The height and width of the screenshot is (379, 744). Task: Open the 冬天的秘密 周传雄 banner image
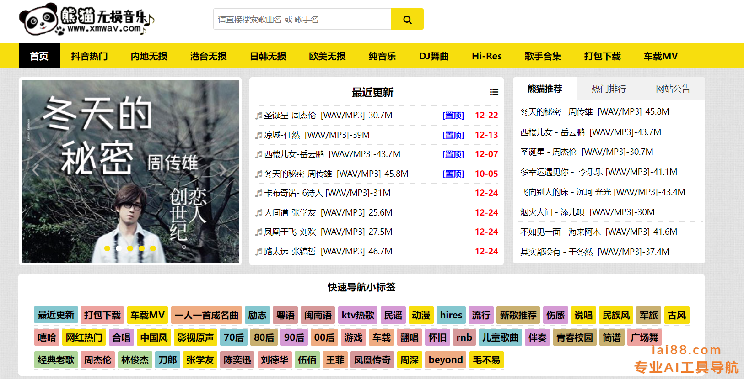(130, 171)
